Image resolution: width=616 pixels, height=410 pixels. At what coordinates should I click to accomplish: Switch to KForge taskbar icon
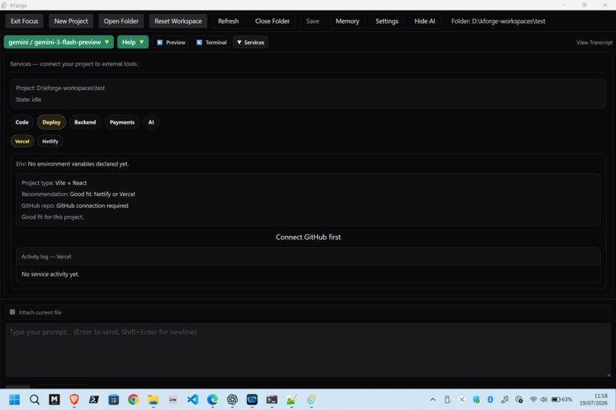pos(311,399)
